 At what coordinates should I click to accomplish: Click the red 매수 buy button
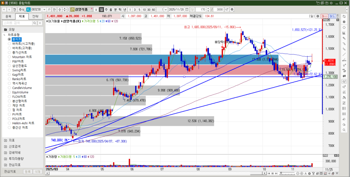(x=324, y=16)
